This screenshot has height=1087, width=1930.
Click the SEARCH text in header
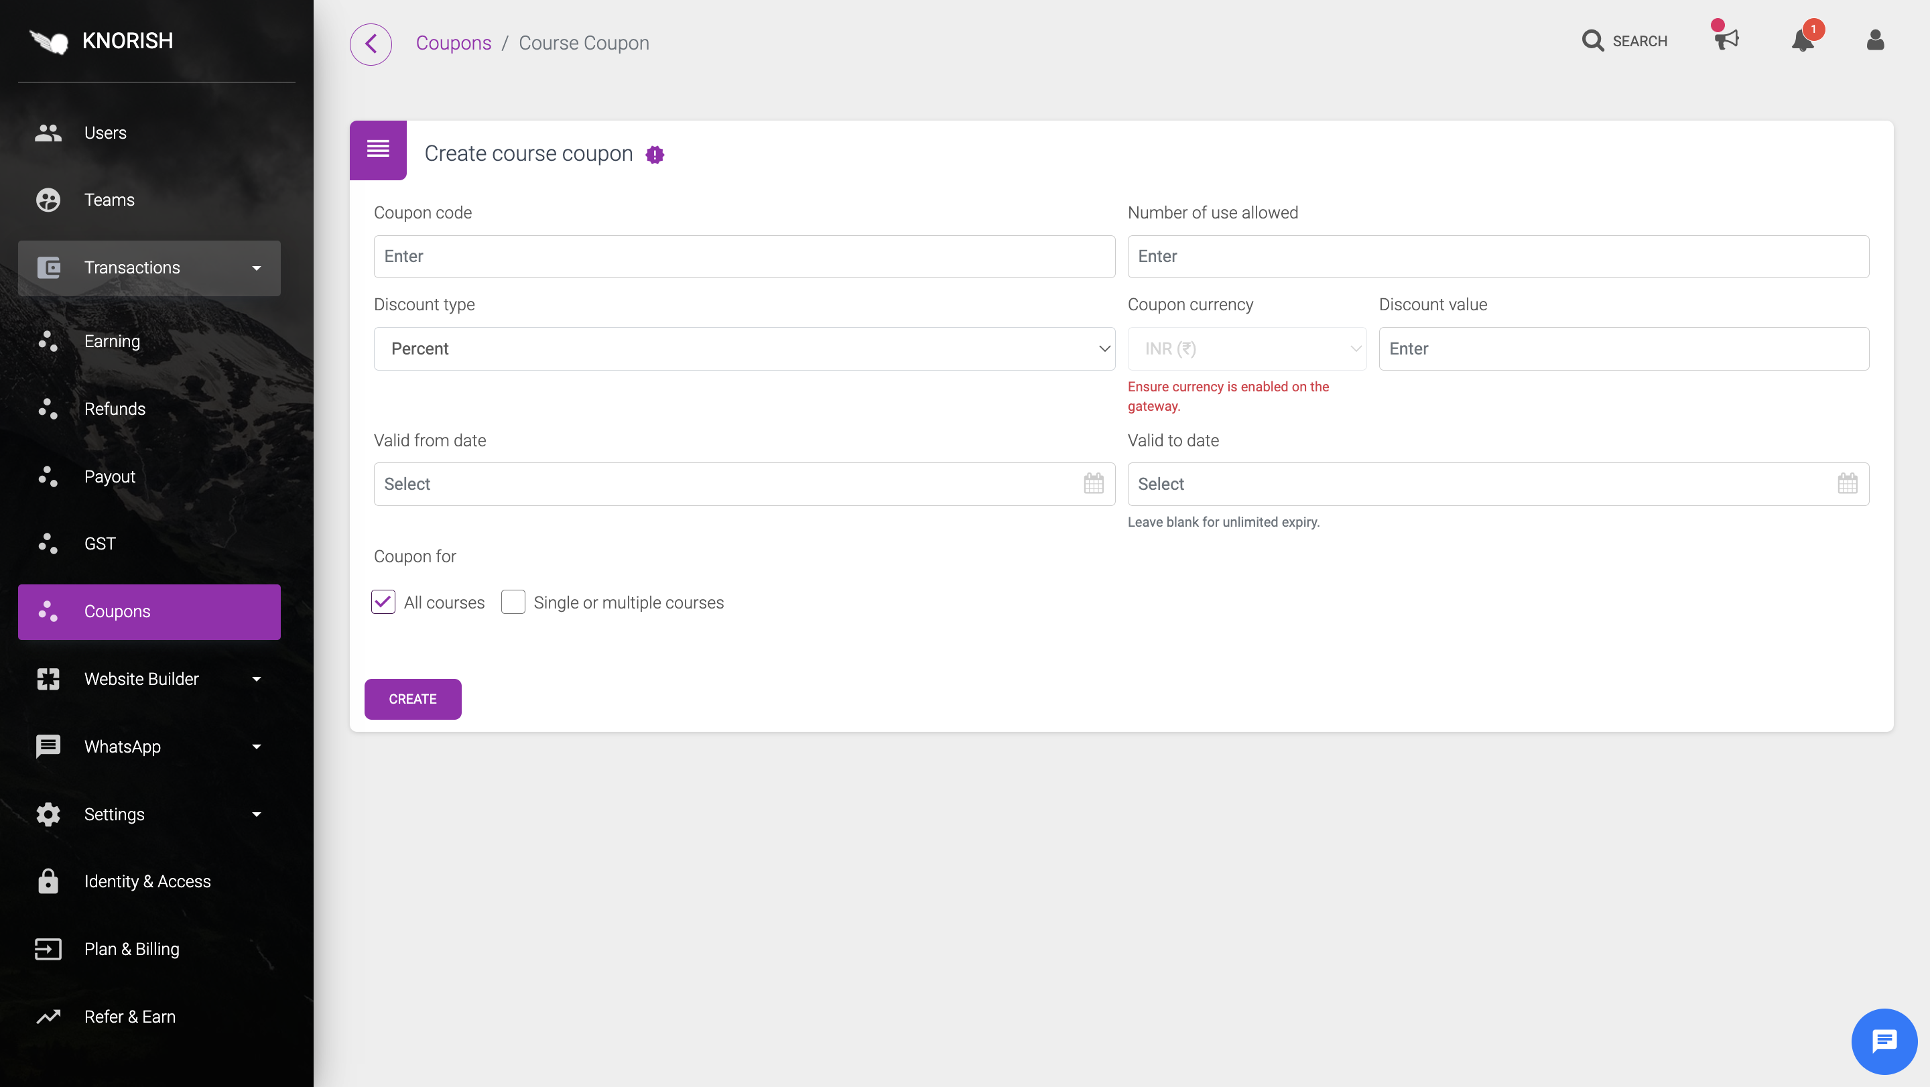point(1640,41)
